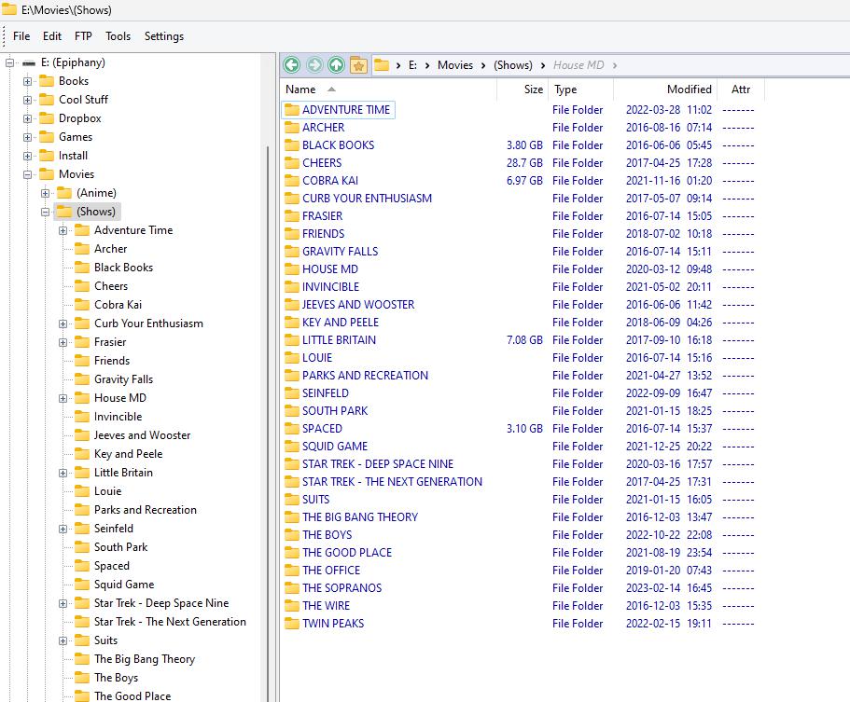Screen dimensions: 850x702
Task: Expand the (Anime) tree node
Action: (x=45, y=193)
